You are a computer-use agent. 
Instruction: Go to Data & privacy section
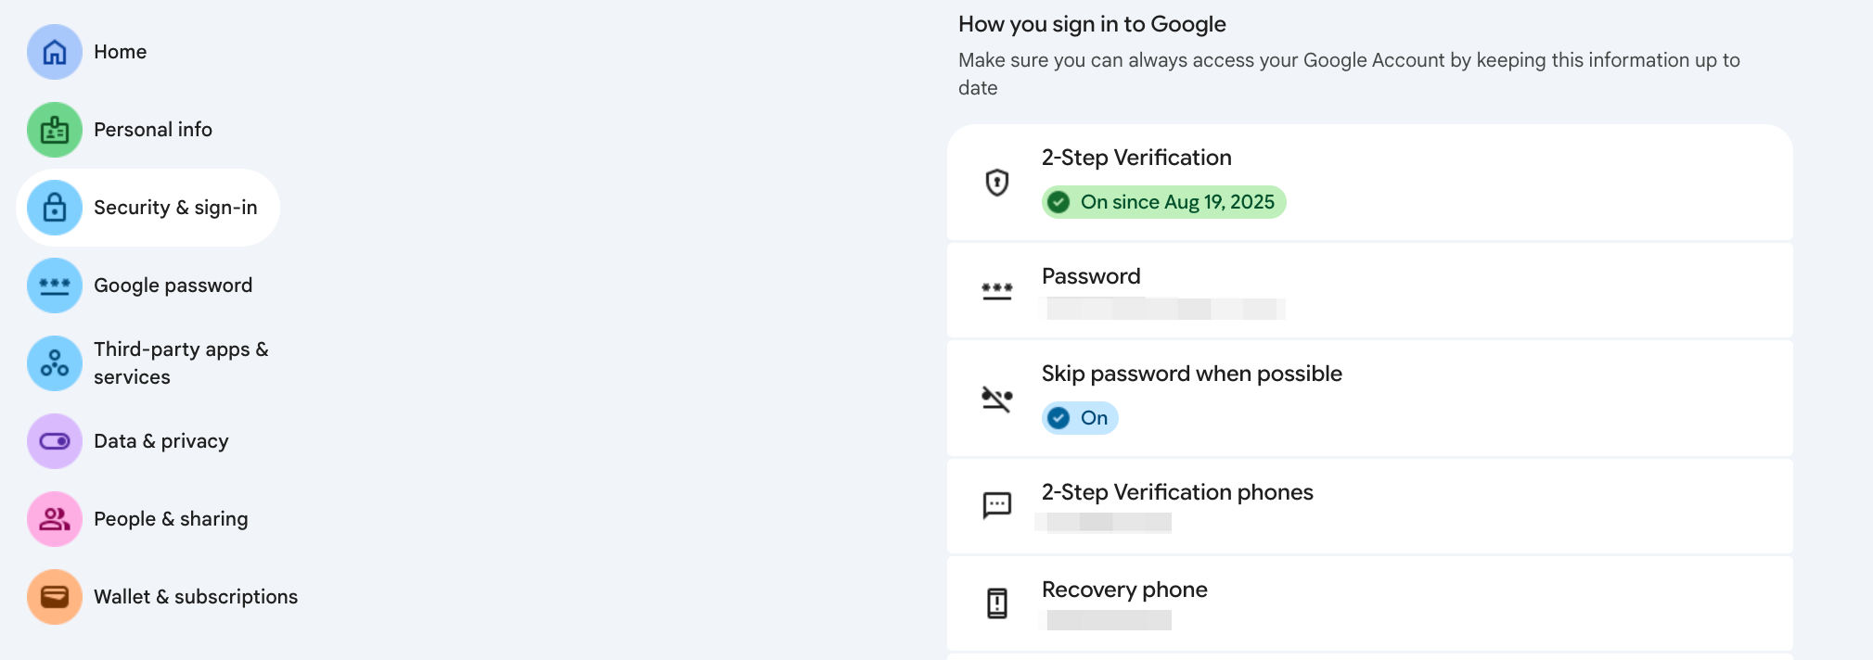pyautogui.click(x=161, y=441)
